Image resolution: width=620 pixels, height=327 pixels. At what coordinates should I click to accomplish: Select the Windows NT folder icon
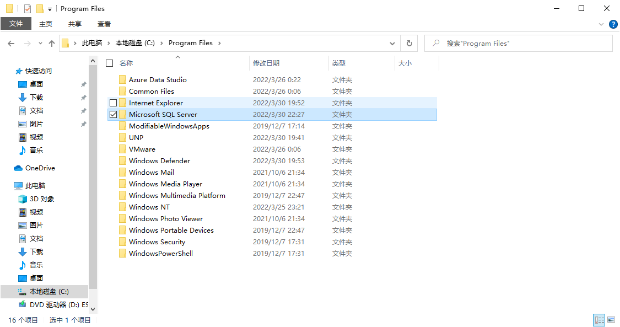[x=122, y=207]
